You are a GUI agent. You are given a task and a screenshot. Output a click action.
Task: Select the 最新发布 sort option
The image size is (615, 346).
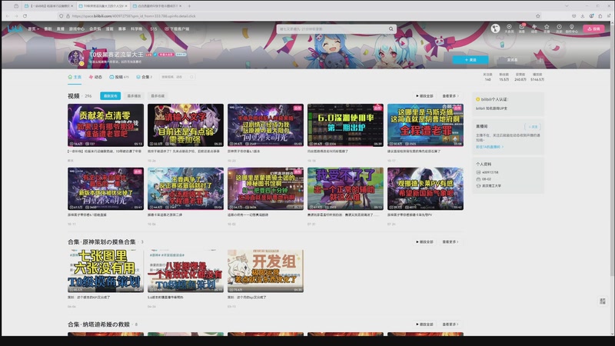tap(110, 95)
